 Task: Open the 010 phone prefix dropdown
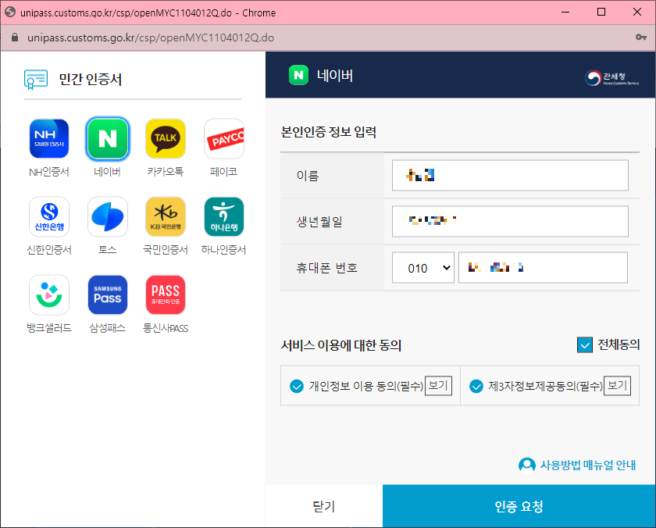[423, 268]
